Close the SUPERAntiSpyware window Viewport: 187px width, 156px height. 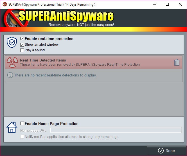(180, 4)
